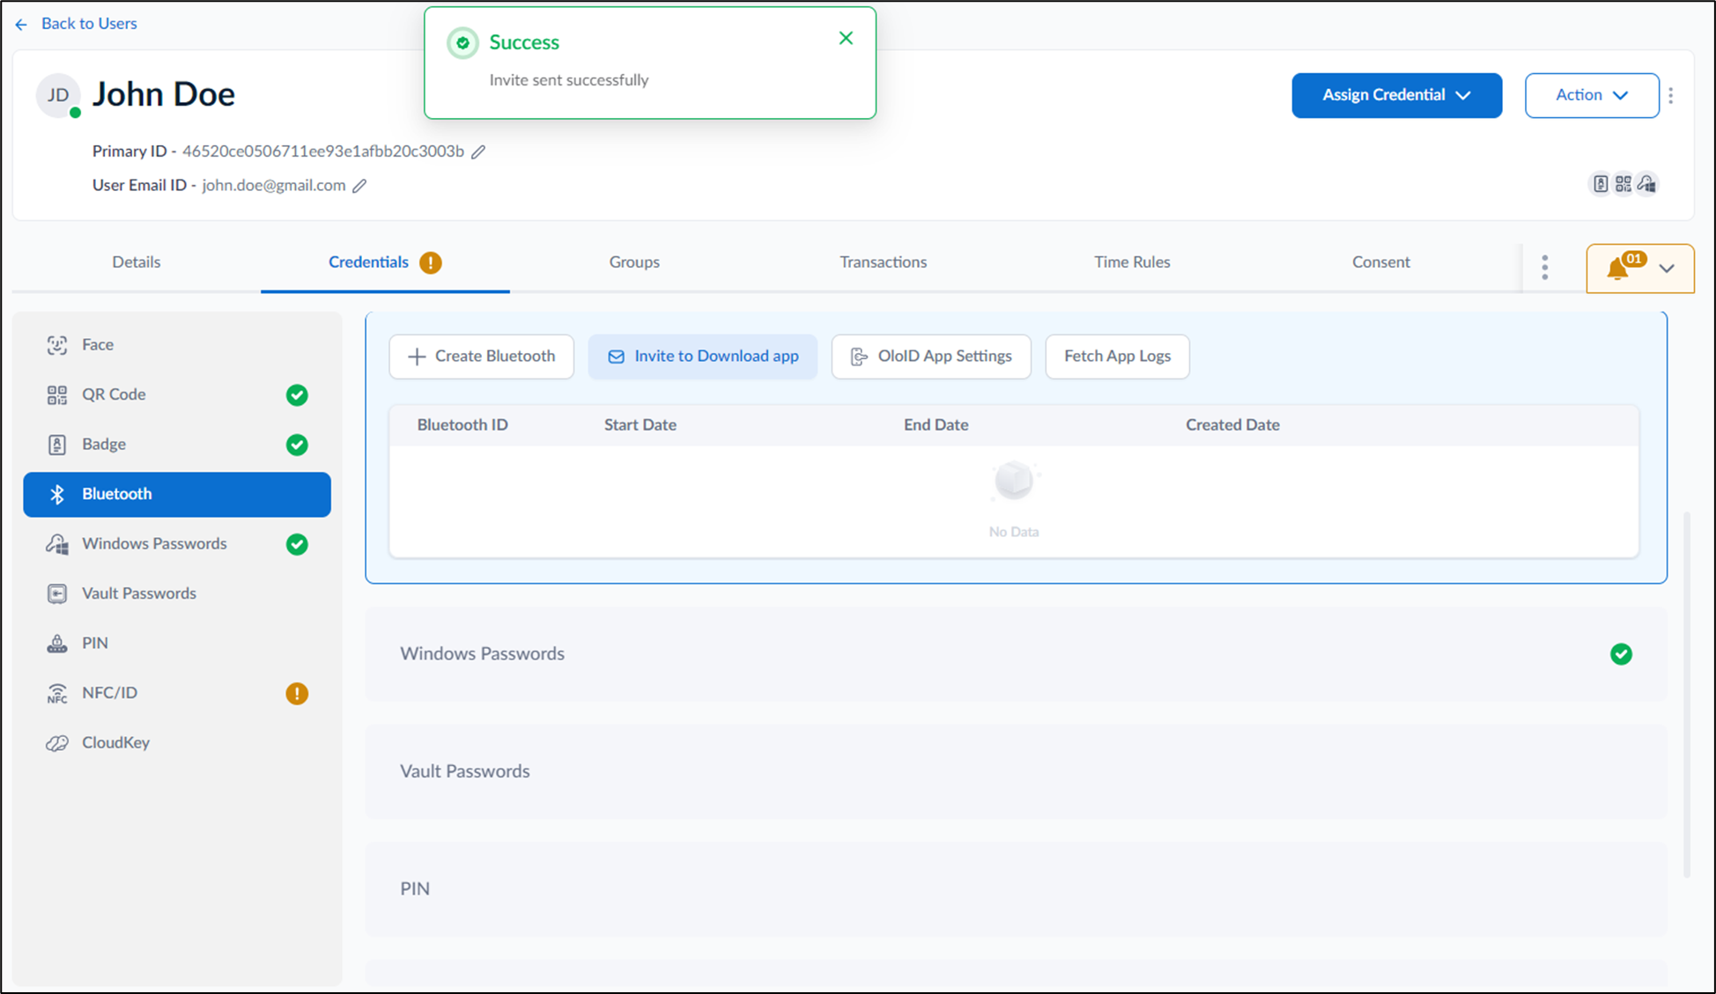This screenshot has width=1716, height=994.
Task: Go to the Transactions tab
Action: pyautogui.click(x=883, y=261)
